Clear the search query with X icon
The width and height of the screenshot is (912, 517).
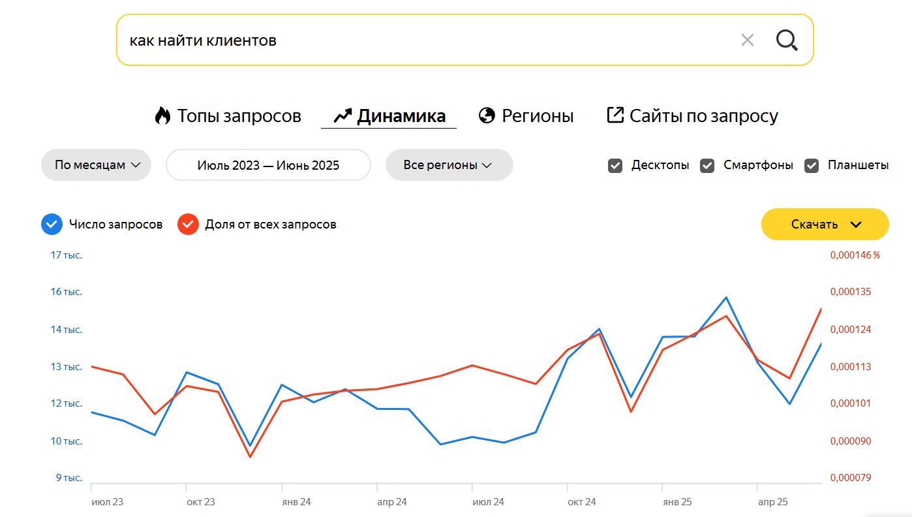click(748, 40)
